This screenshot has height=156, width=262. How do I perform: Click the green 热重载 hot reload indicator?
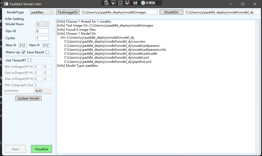point(148,3)
